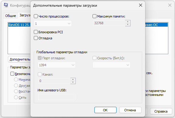The width and height of the screenshot is (175, 118).
Task: Select the Другая оболочка radio option
Action: (16, 86)
